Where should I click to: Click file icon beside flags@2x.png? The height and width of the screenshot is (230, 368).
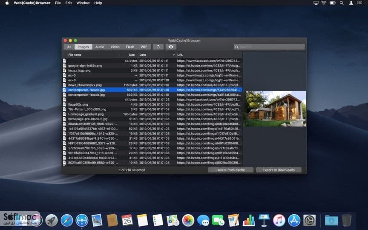click(65, 104)
